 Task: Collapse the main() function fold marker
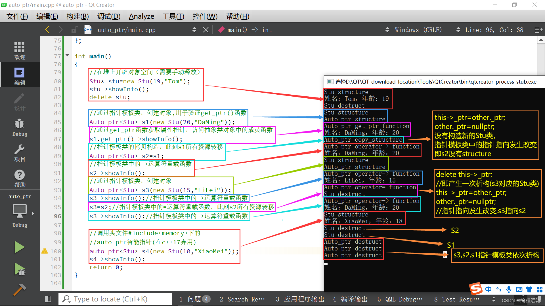[x=67, y=56]
